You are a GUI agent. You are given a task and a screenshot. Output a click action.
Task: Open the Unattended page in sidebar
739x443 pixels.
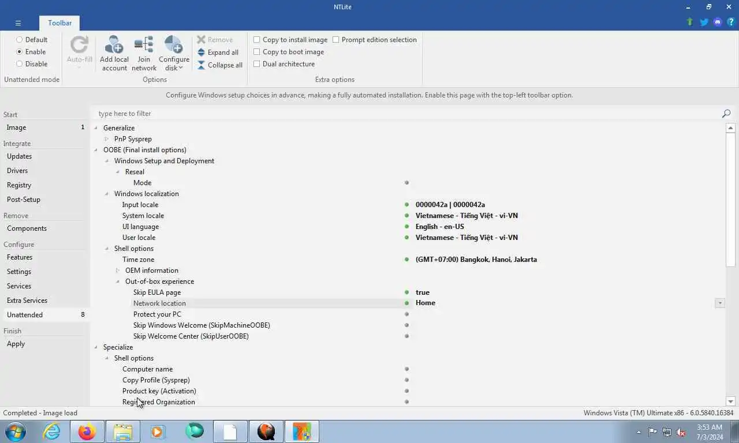(x=45, y=315)
